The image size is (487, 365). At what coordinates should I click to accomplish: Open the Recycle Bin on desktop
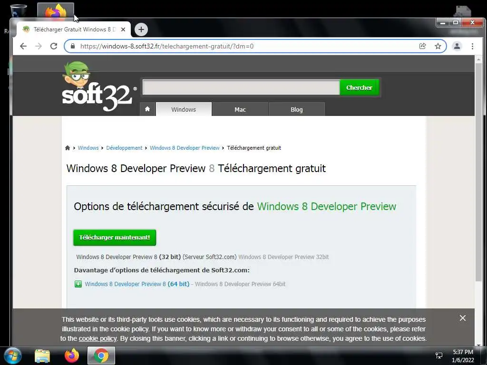pos(18,11)
